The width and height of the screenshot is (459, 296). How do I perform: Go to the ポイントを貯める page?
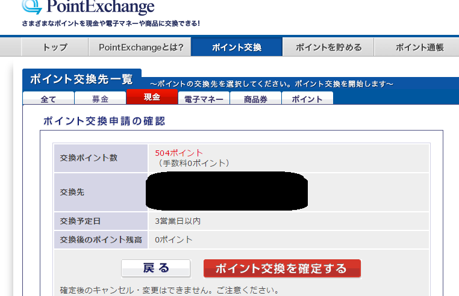(328, 48)
